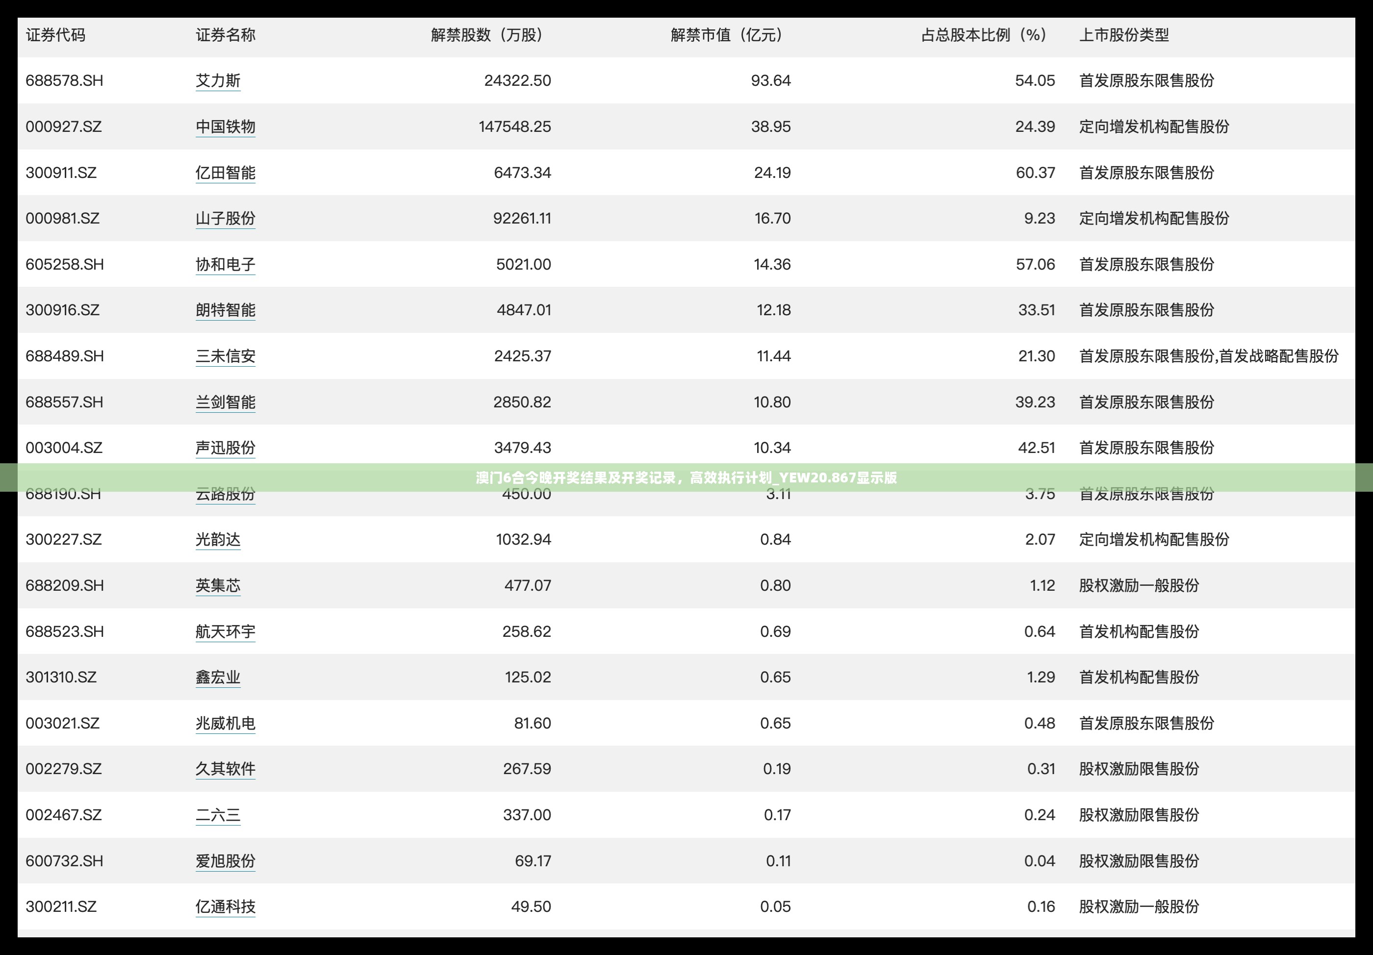Click the 上市股份类型 column header
This screenshot has height=955, width=1373.
[x=1124, y=35]
